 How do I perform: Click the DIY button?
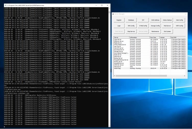pyautogui.click(x=143, y=20)
